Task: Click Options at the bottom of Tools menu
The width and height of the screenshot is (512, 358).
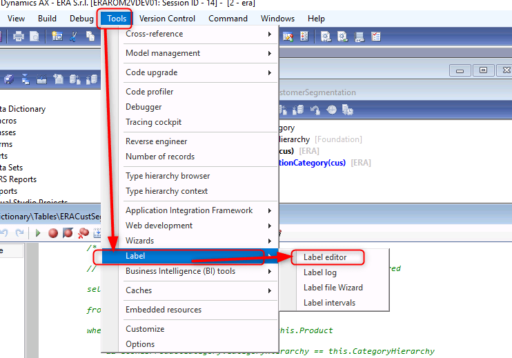Action: [x=140, y=344]
